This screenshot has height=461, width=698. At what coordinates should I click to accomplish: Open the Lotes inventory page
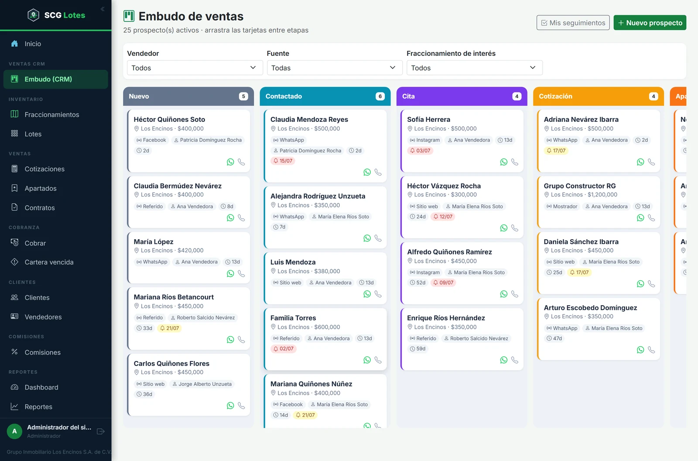55,134
